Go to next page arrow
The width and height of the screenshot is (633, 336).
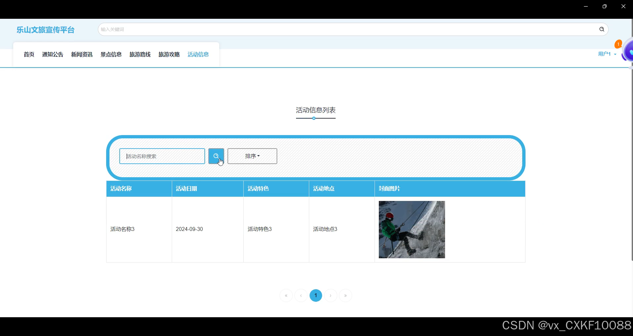click(331, 295)
